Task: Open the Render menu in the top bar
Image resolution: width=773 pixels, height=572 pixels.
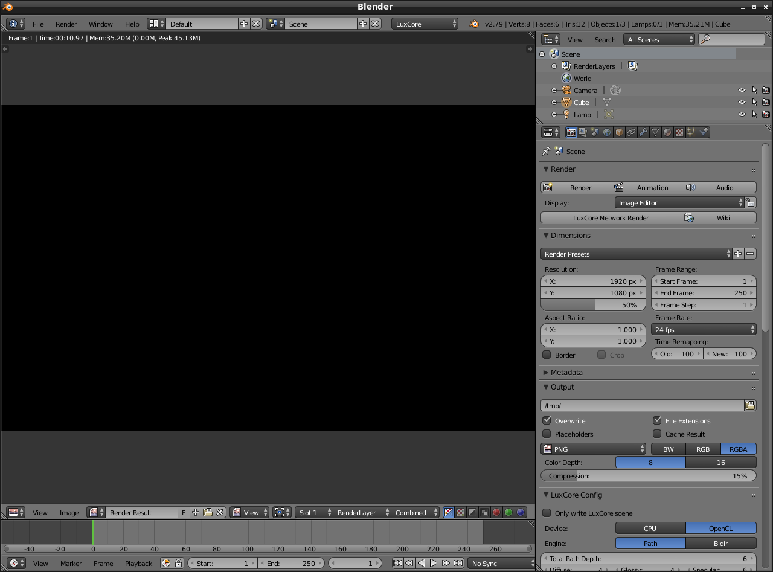Action: 66,24
